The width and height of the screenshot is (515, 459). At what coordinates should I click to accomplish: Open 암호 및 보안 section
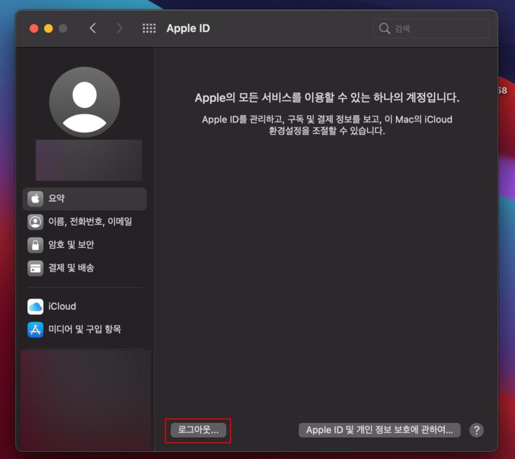[85, 245]
